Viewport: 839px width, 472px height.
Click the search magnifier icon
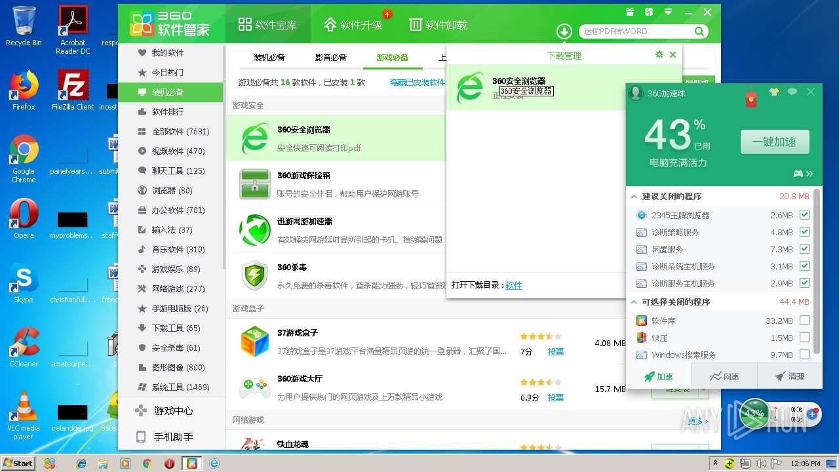tap(699, 31)
